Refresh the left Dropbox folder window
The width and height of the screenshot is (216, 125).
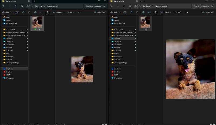[22, 6]
